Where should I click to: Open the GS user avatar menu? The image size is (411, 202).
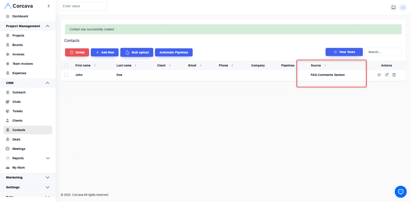403,8
